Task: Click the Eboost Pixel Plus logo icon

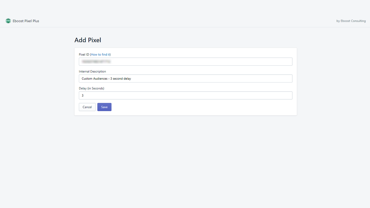Action: point(8,21)
